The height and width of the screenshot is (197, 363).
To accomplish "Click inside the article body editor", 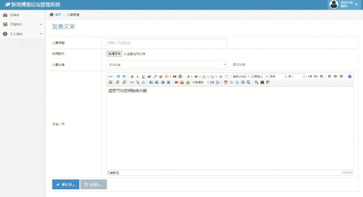I will [x=230, y=128].
